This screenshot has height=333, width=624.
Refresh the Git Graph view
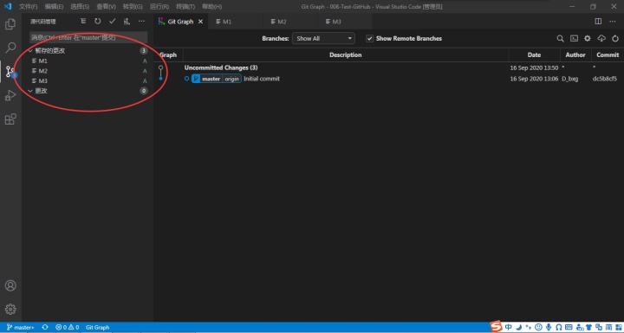(615, 39)
